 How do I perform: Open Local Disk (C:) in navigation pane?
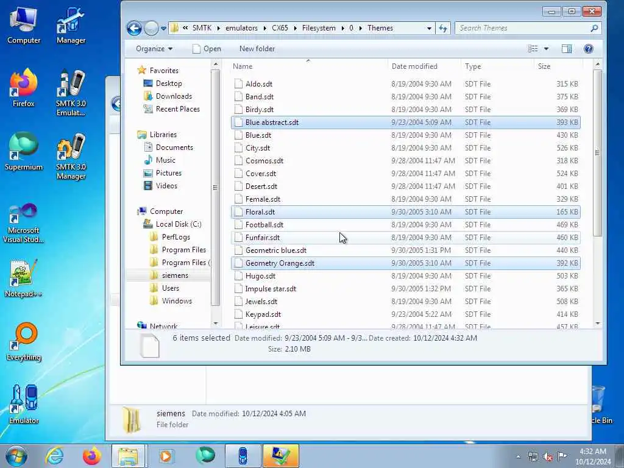(179, 224)
